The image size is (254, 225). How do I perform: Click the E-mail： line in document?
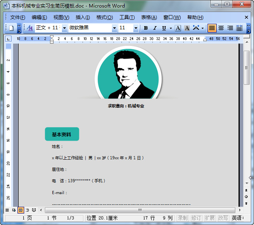click(60, 193)
